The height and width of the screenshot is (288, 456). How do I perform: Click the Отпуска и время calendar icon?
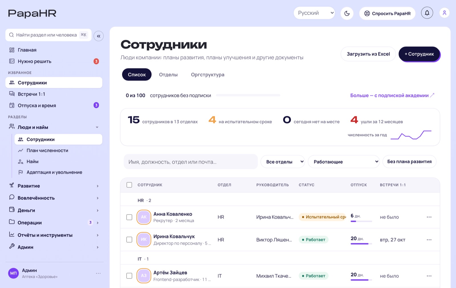pos(12,105)
